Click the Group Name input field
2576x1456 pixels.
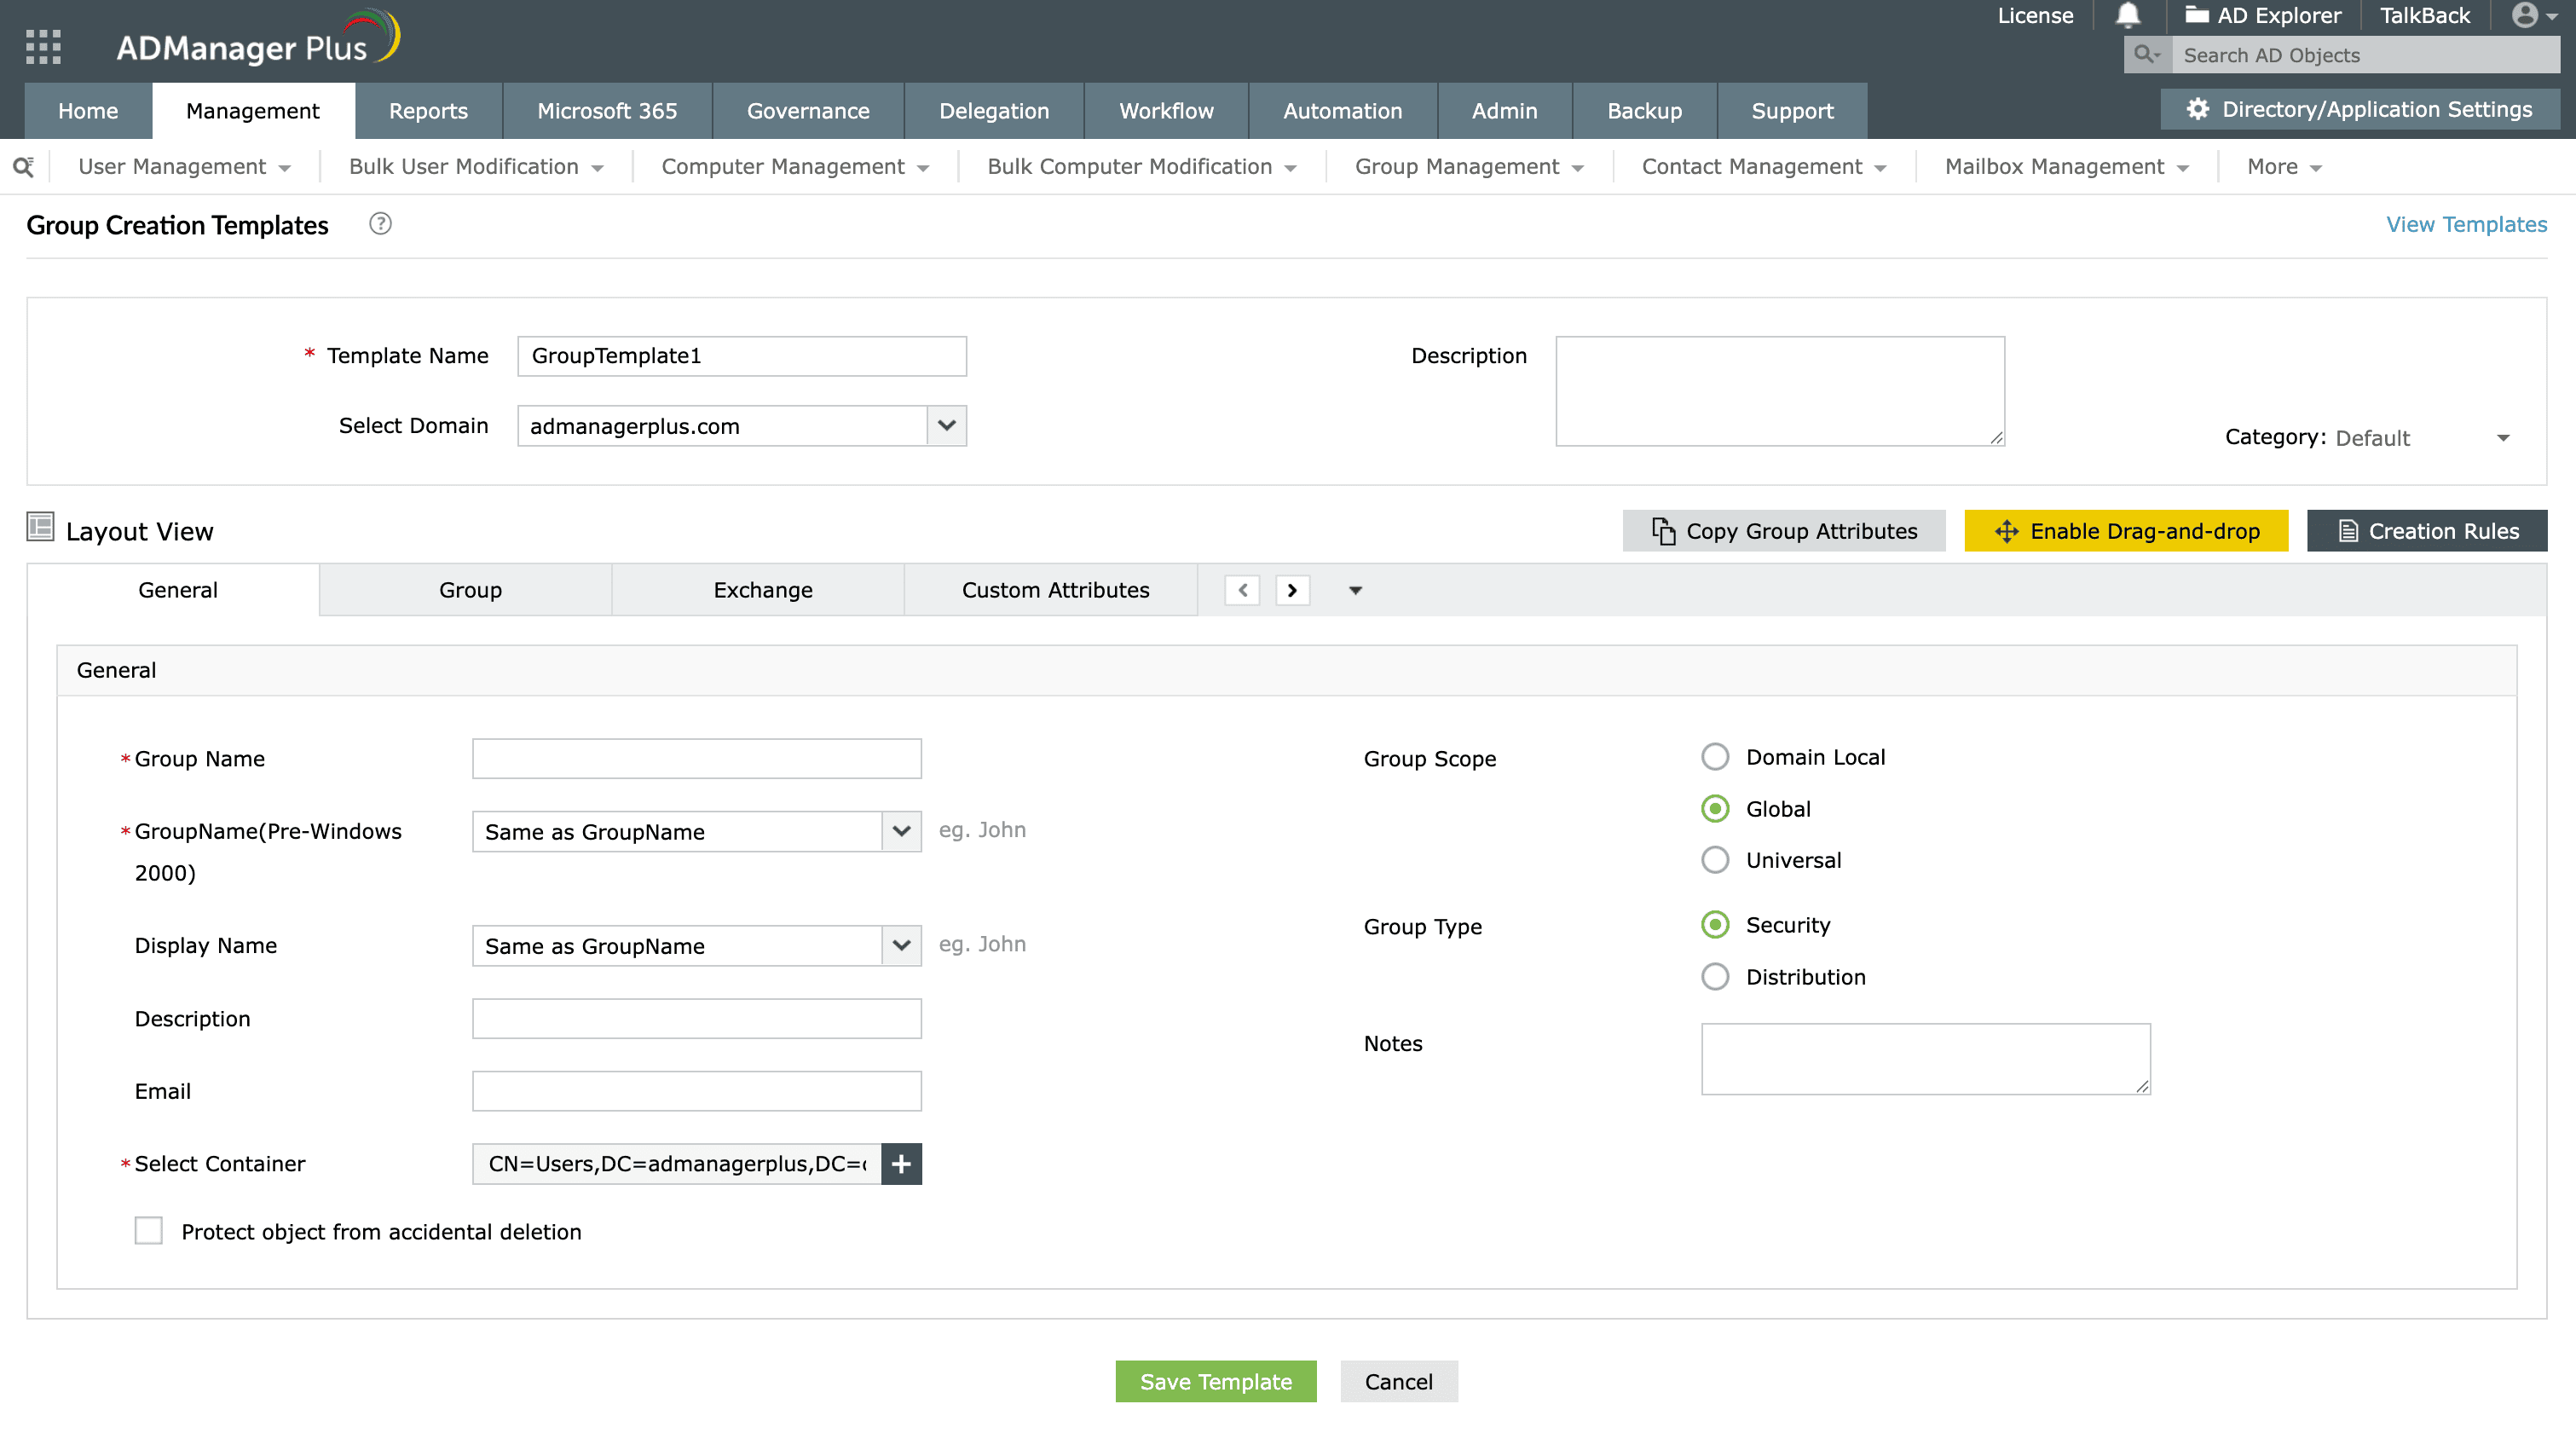pyautogui.click(x=697, y=759)
